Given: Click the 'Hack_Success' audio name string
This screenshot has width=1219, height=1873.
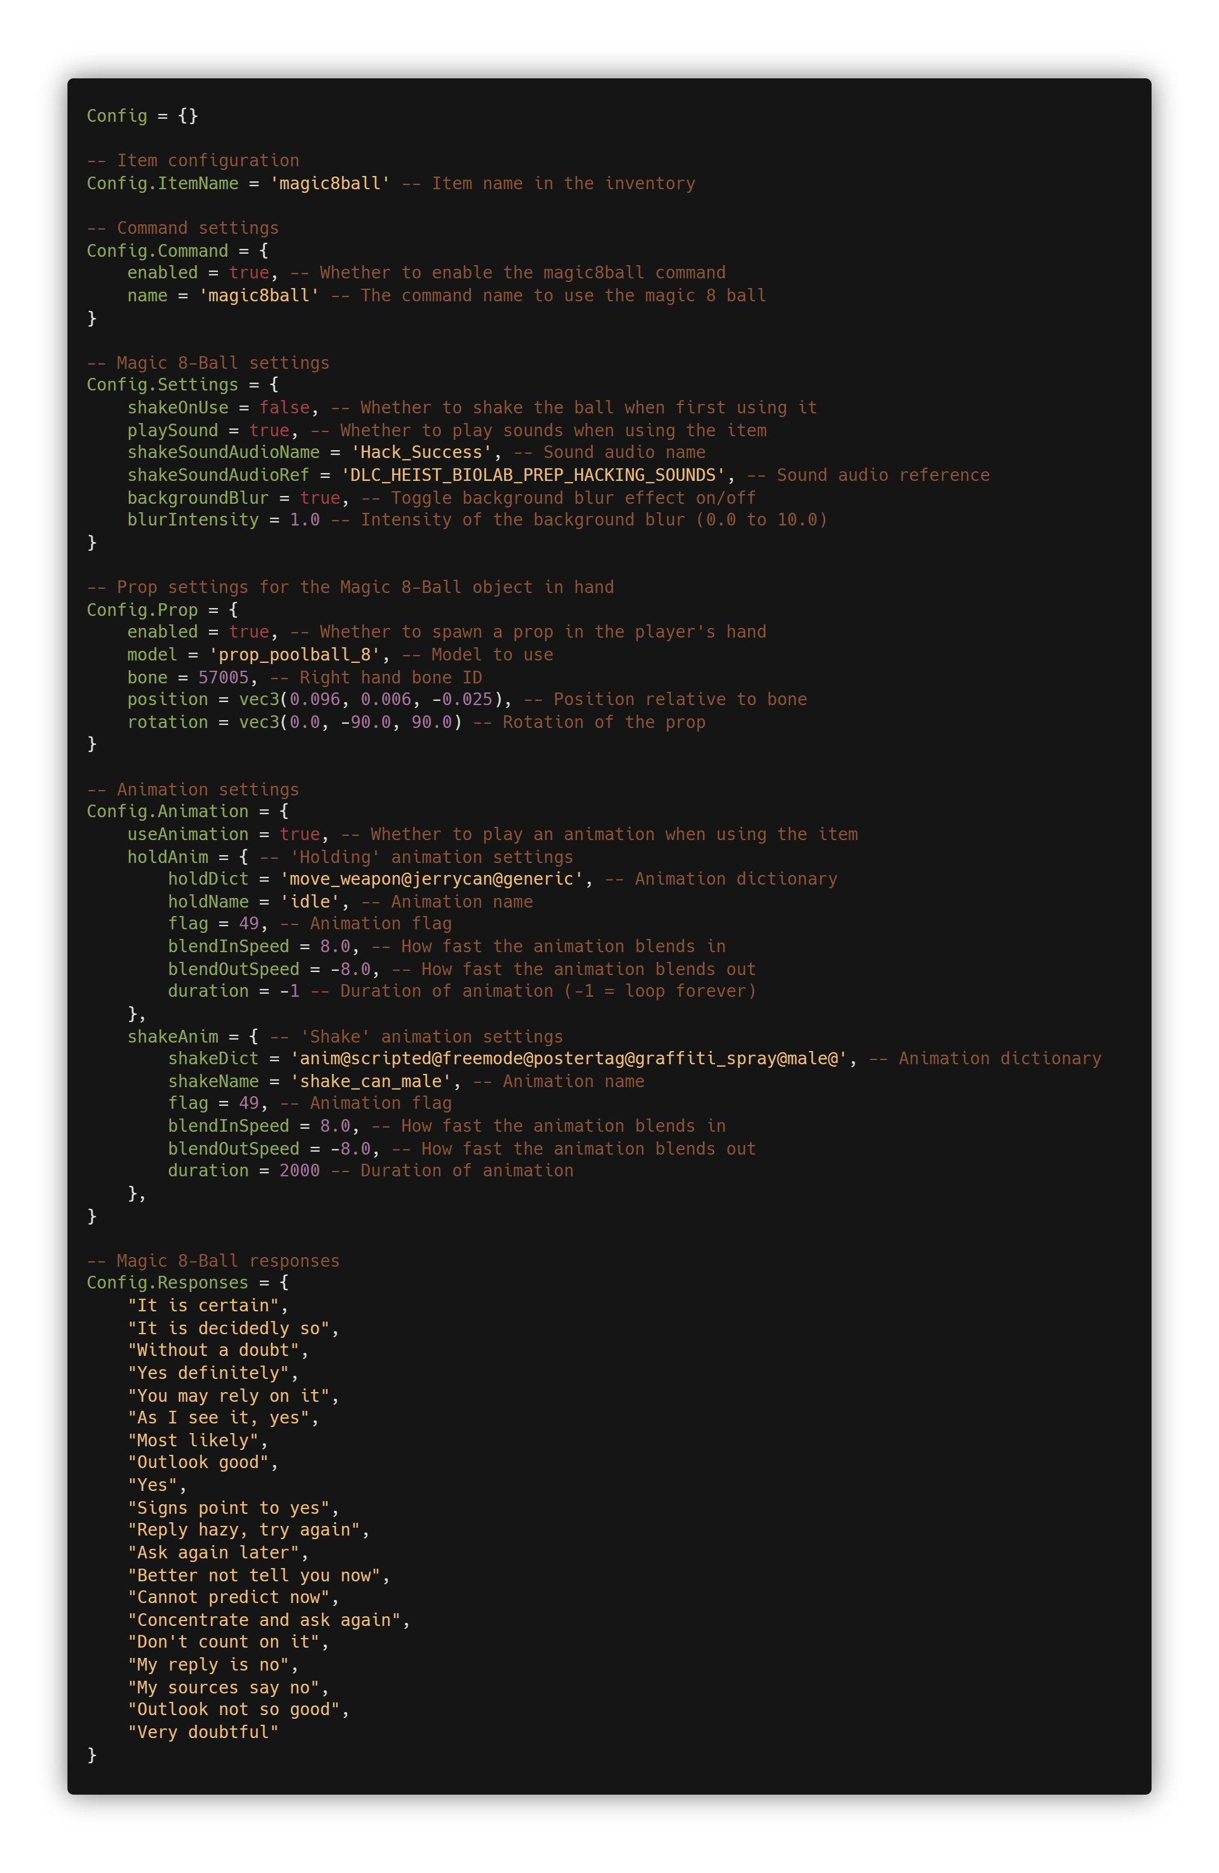Looking at the screenshot, I should (421, 453).
